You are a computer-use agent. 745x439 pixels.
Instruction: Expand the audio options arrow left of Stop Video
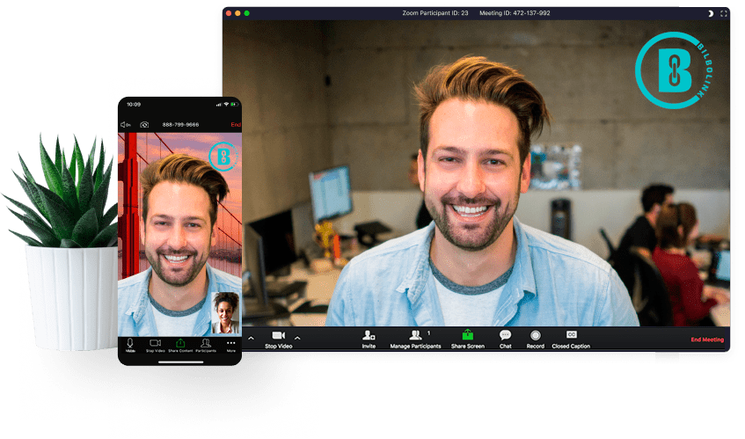click(x=251, y=338)
